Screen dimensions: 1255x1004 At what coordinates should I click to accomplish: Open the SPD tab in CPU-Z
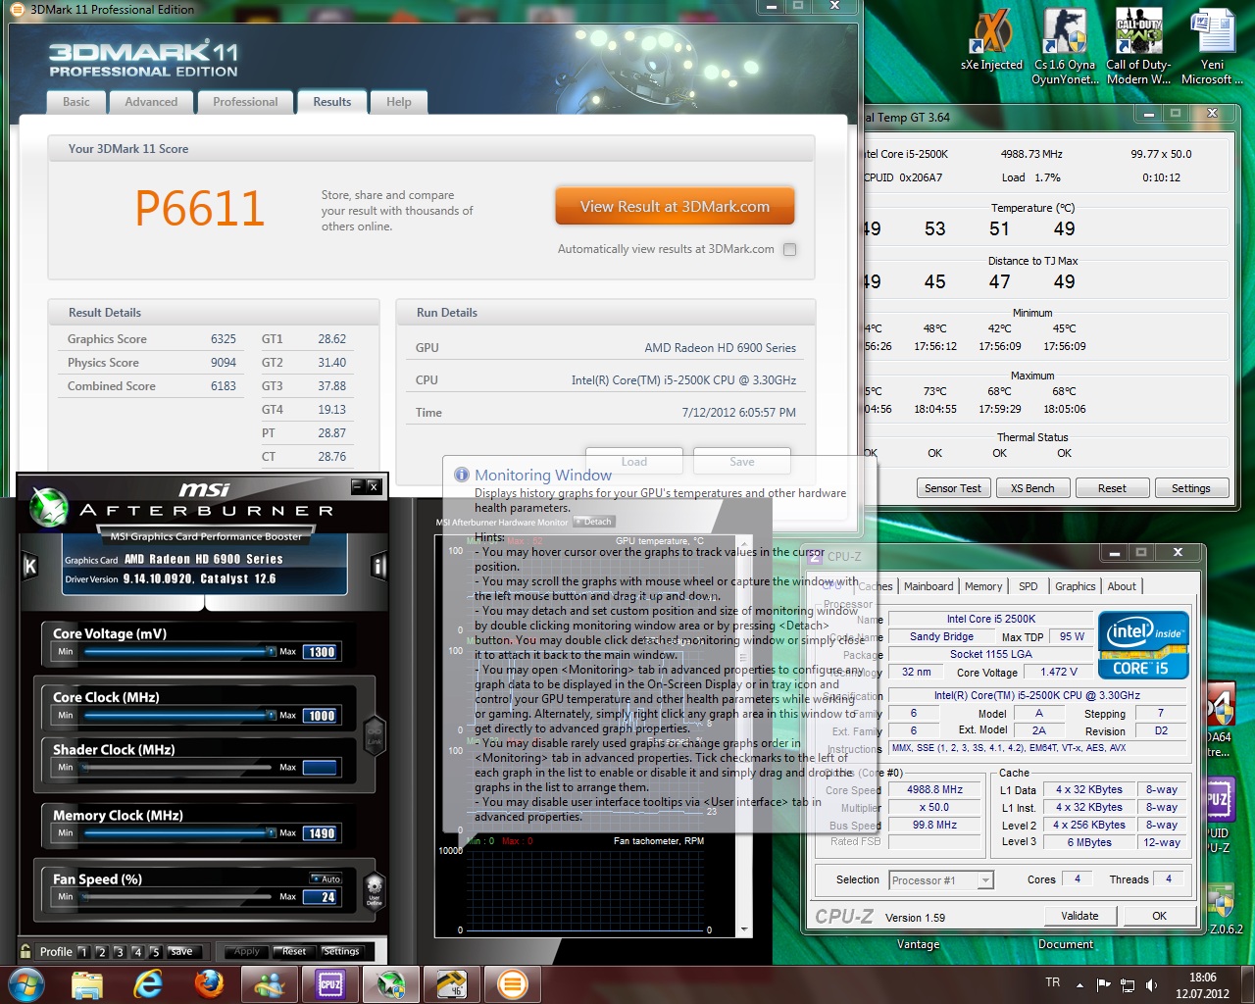[1028, 586]
